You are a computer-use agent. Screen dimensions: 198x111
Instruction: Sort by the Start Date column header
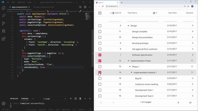(x=172, y=13)
